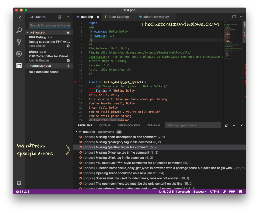Click the $lyrics variable on line 17

pos(101,91)
